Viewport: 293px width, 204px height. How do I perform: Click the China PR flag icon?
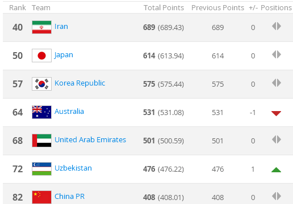tap(41, 197)
